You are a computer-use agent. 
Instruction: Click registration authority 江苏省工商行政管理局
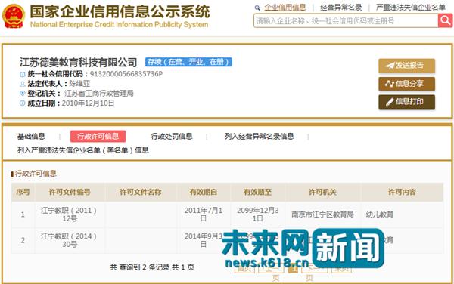pyautogui.click(x=99, y=94)
